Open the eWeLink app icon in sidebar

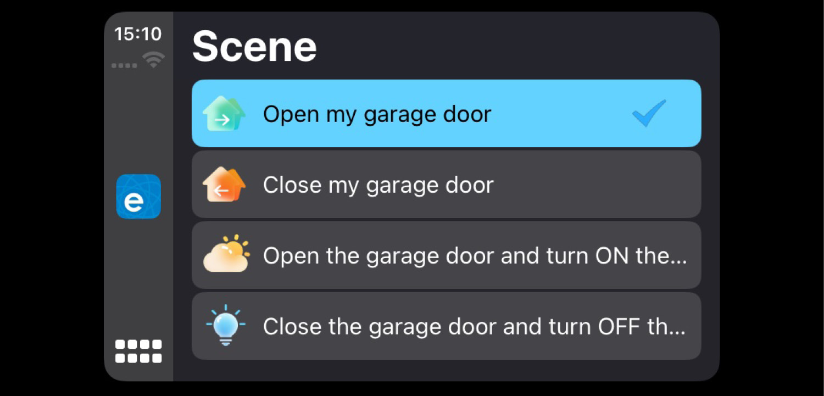tap(138, 197)
